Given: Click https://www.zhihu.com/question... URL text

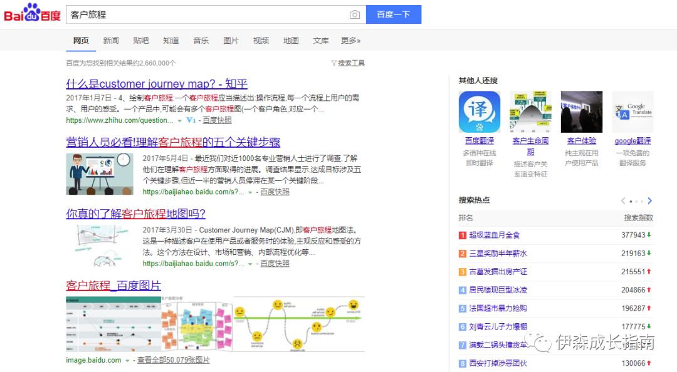Looking at the screenshot, I should (x=120, y=120).
